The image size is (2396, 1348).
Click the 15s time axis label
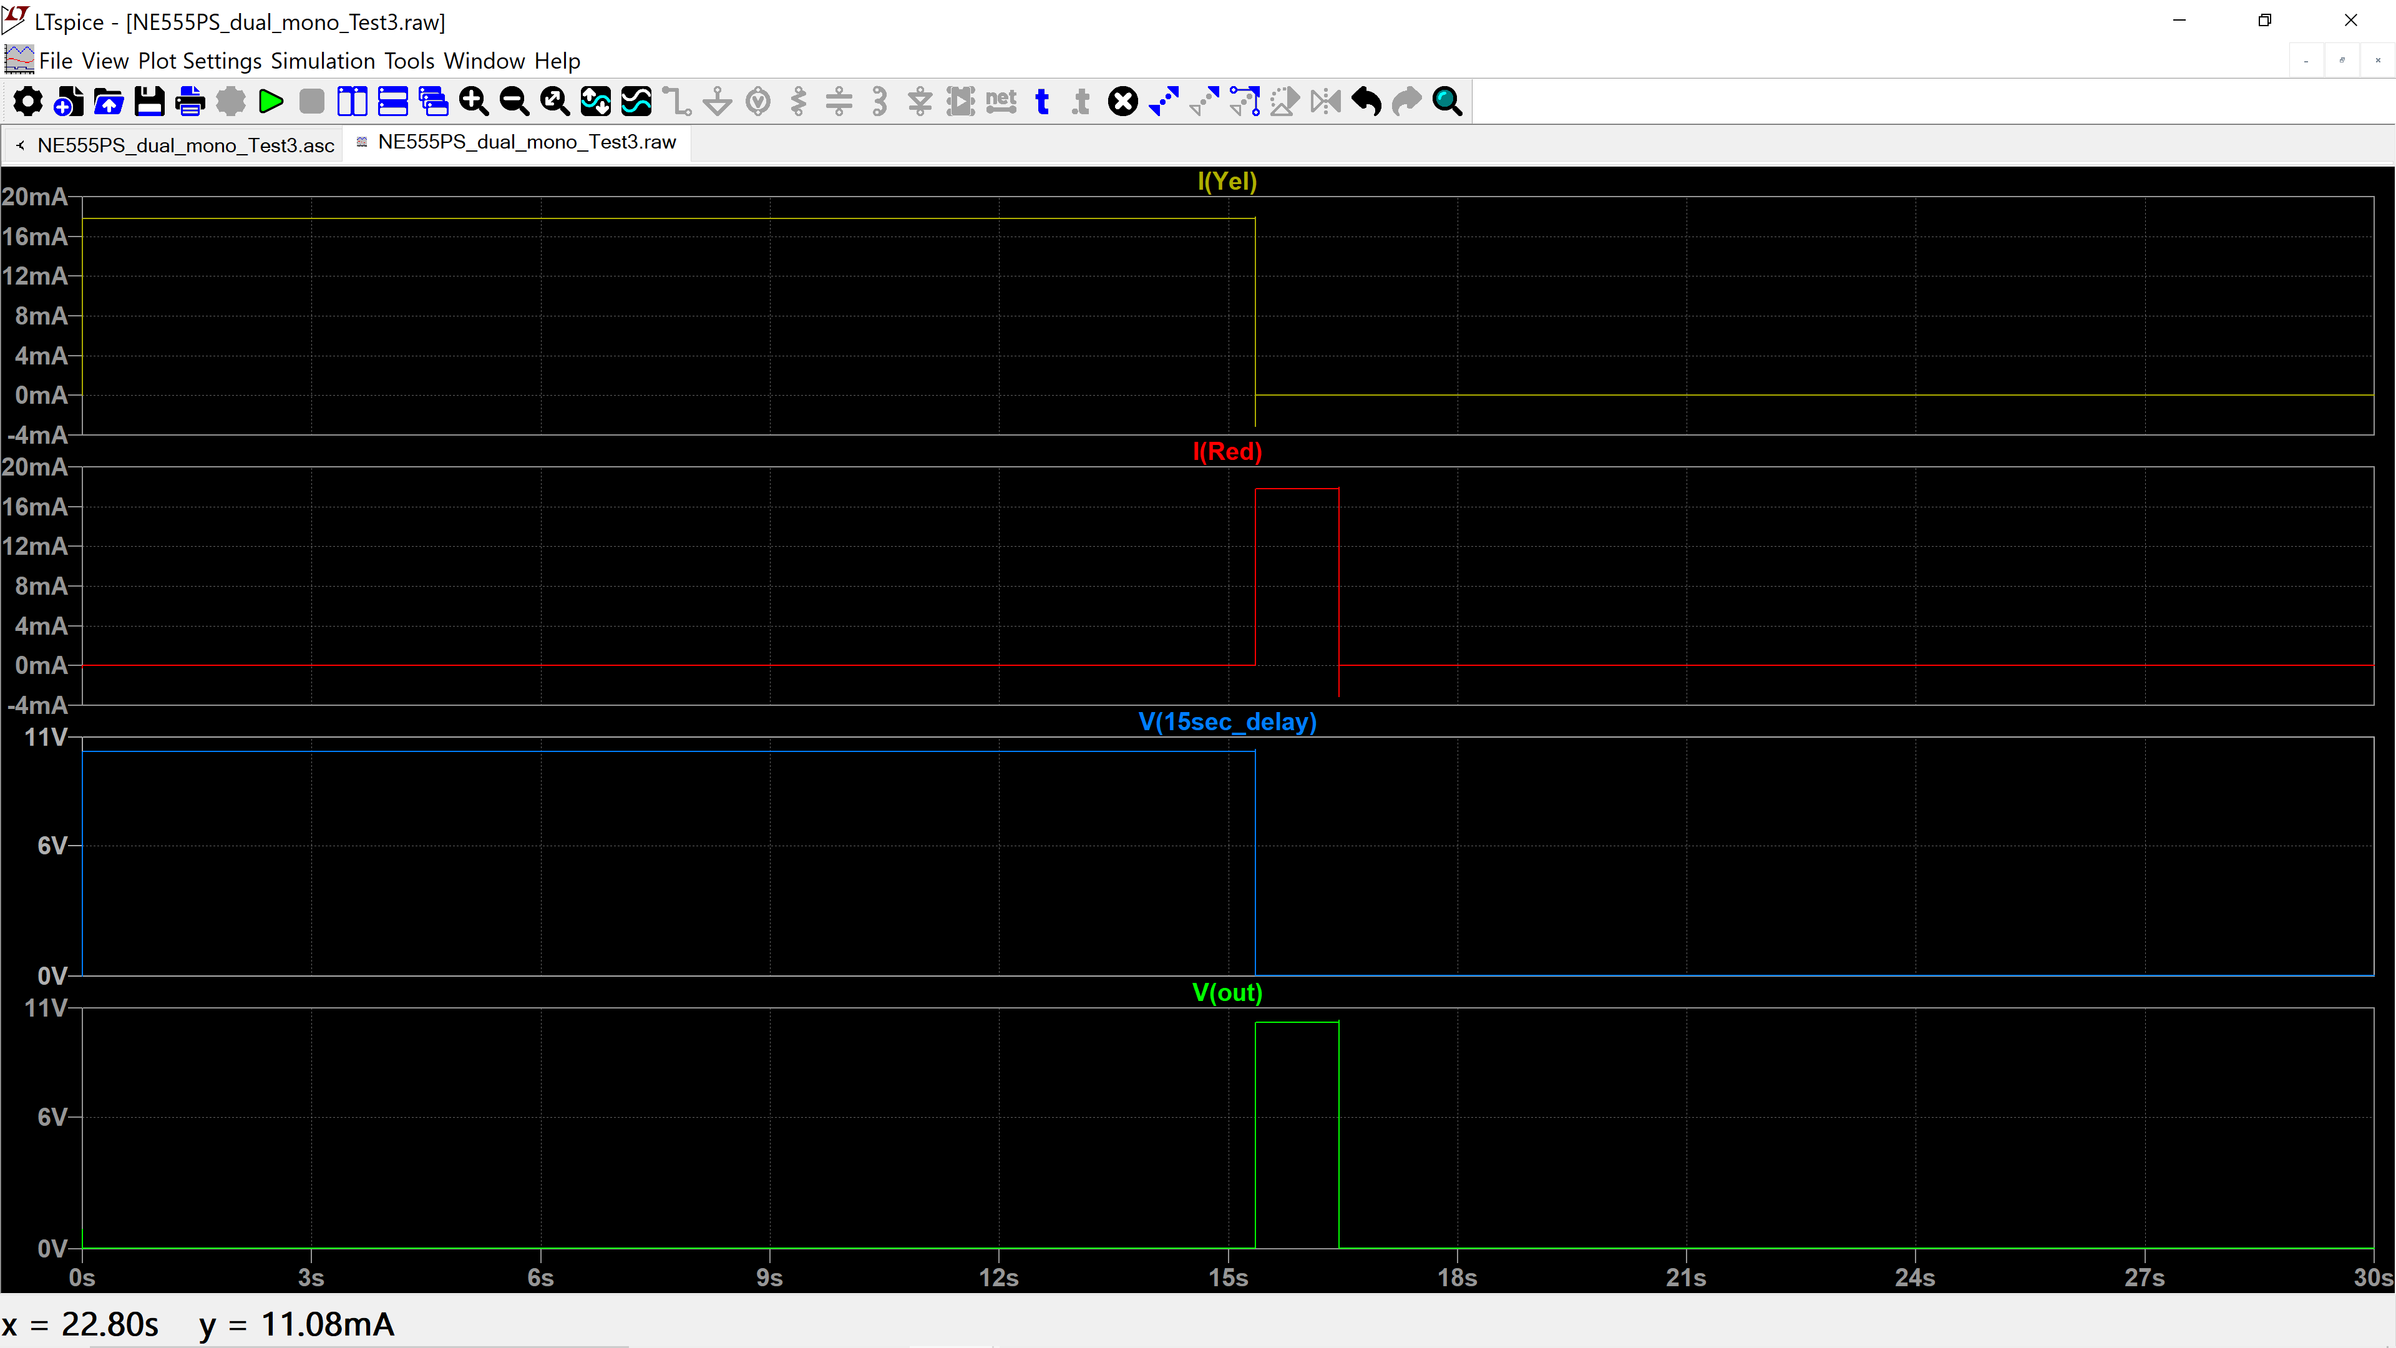1228,1277
